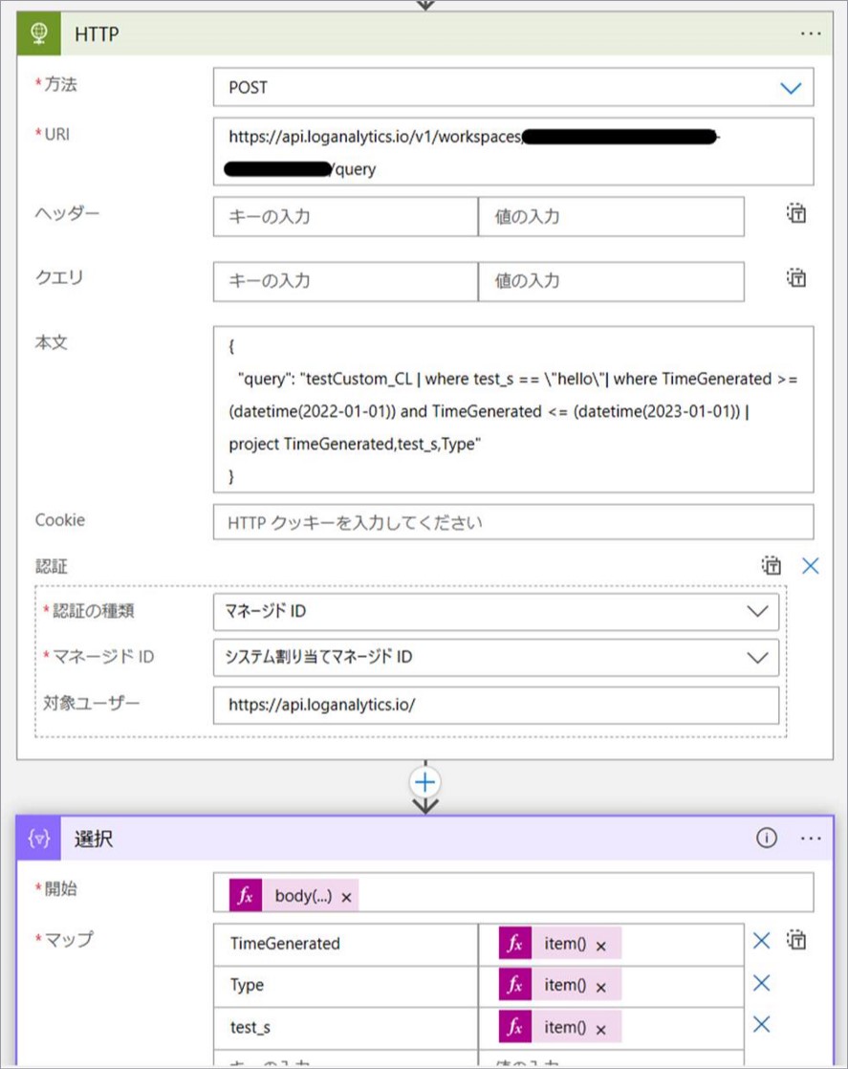Click the HTTP action's globe icon
The image size is (848, 1069).
coord(40,33)
